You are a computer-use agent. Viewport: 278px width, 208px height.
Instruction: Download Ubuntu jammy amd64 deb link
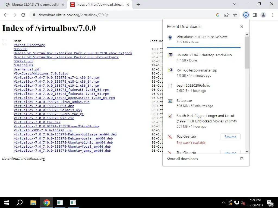tap(62, 151)
